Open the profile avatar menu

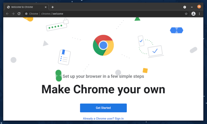[x=193, y=14]
